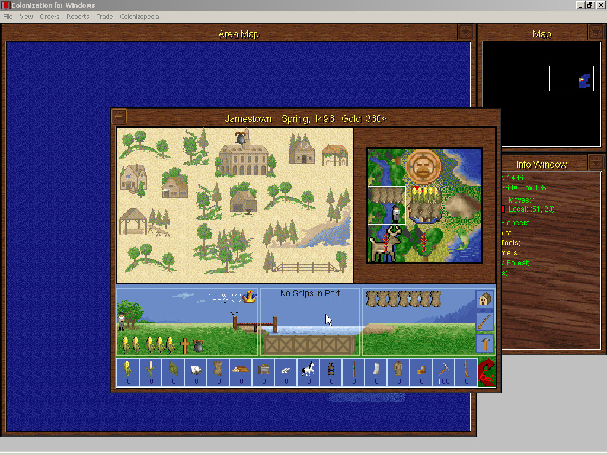Screen dimensions: 607x455
Task: Select the Food (corn) cargo slot
Action: pos(128,373)
